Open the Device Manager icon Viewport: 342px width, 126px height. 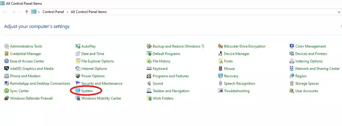click(220, 54)
